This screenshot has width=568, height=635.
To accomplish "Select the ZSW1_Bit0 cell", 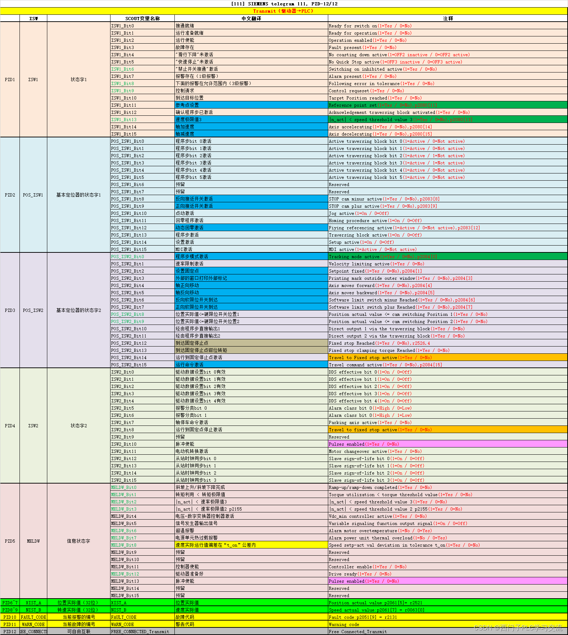I will tap(142, 26).
